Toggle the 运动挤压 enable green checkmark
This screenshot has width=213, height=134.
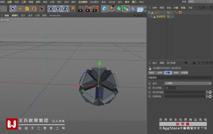(173, 17)
